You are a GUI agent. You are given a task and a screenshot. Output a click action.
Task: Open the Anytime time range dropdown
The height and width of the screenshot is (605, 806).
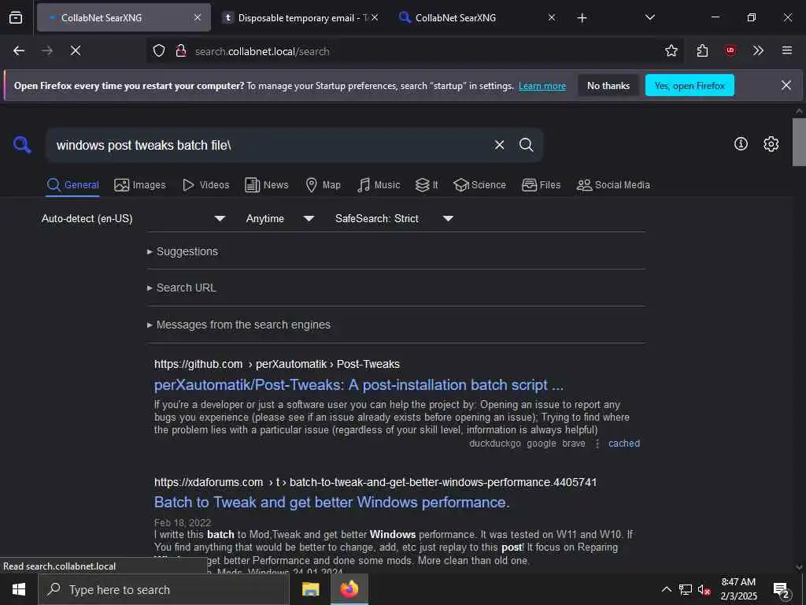280,219
